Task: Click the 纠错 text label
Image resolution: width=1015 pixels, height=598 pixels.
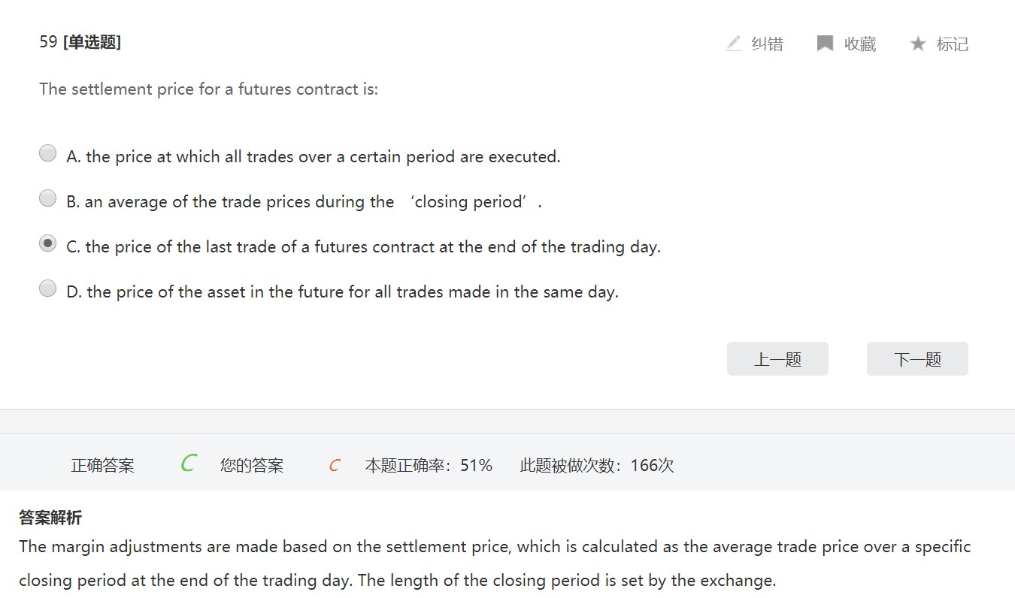Action: click(768, 44)
